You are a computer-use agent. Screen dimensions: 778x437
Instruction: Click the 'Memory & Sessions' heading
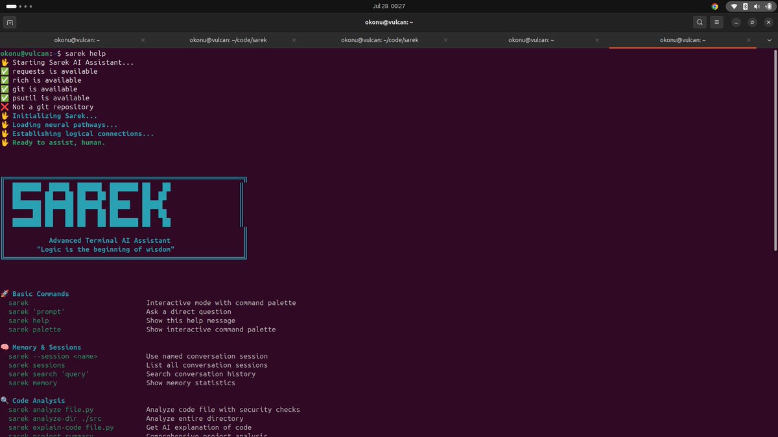(x=47, y=348)
